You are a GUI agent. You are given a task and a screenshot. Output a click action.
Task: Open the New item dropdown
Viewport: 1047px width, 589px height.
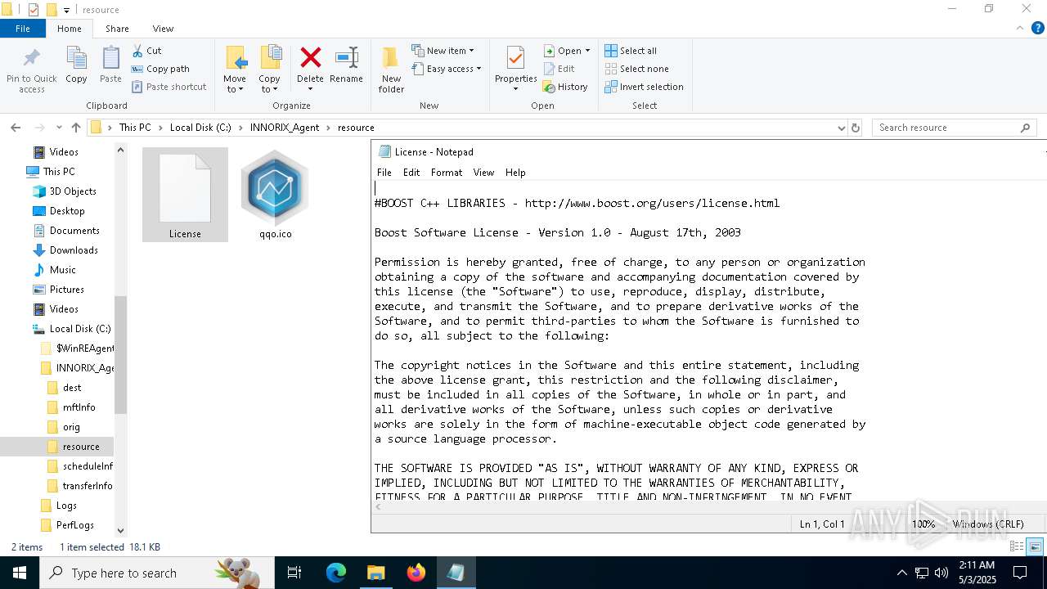(443, 51)
